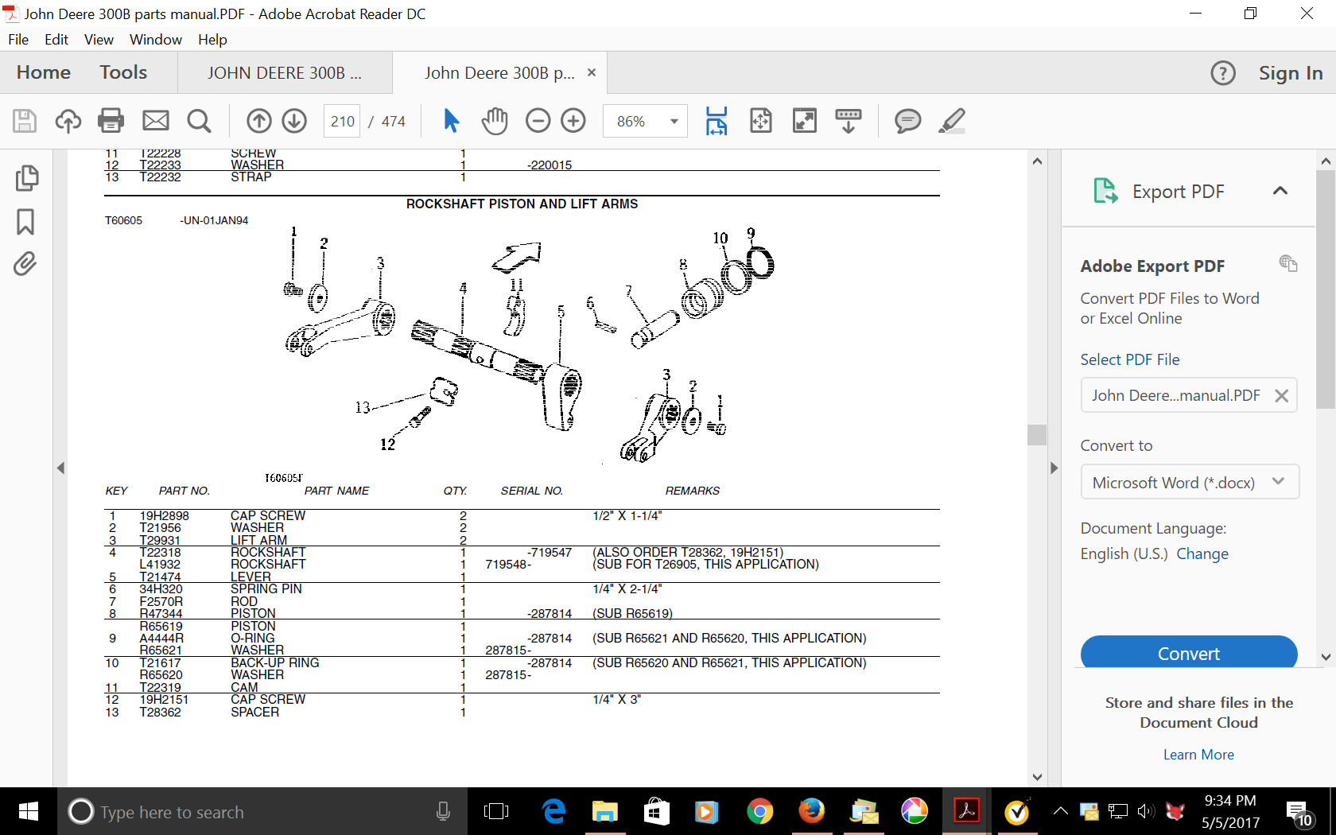1336x835 pixels.
Task: Collapse the Export PDF section
Action: tap(1280, 191)
